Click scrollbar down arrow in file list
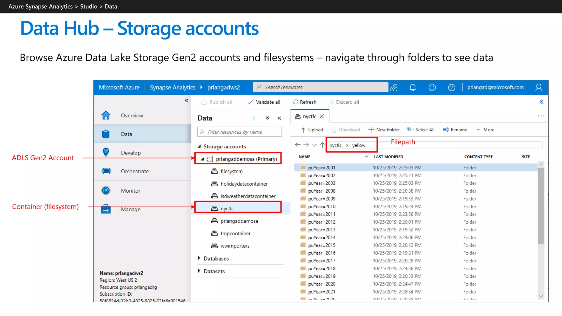562x316 pixels. (x=541, y=296)
